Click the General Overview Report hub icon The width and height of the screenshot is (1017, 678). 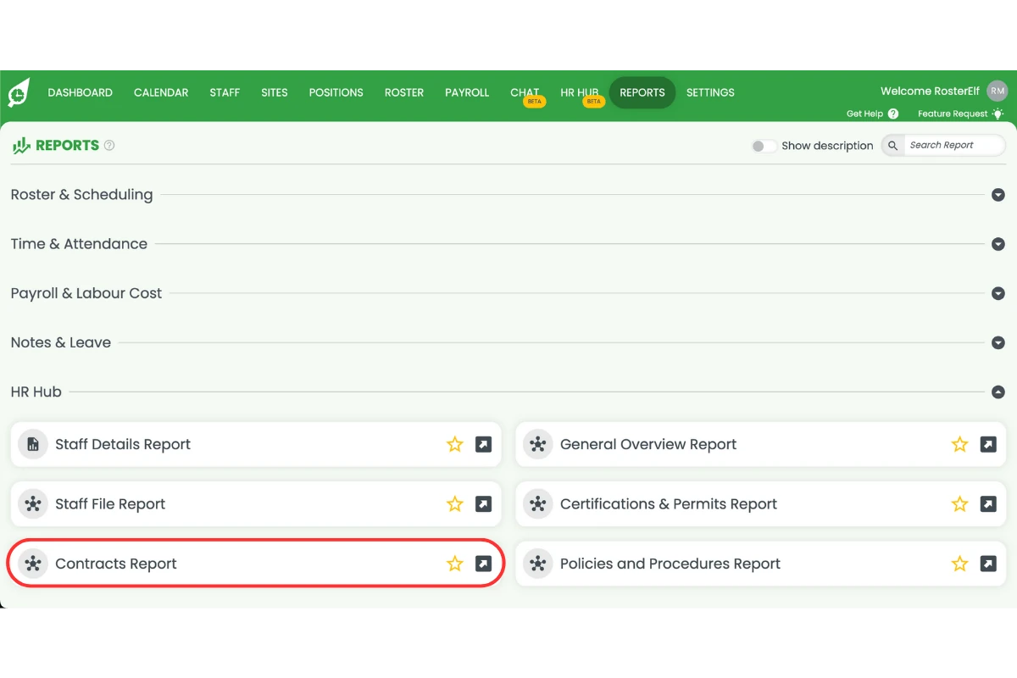[x=537, y=444]
